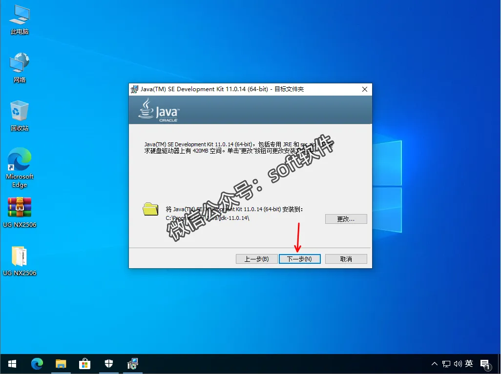
Task: Click the 取消 button
Action: (346, 259)
